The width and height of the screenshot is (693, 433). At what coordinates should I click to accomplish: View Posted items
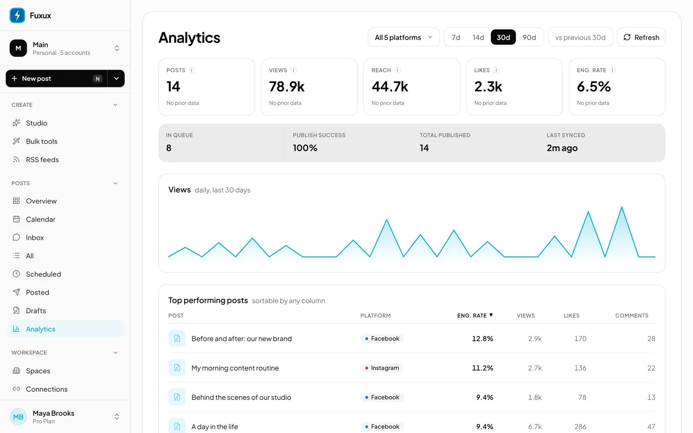66,292
